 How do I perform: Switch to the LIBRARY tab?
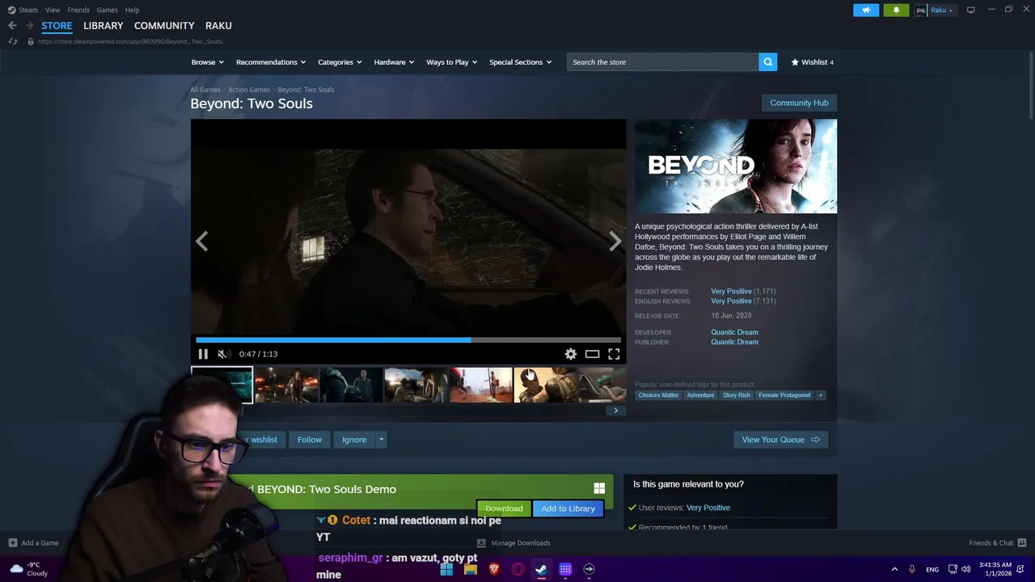pyautogui.click(x=103, y=26)
